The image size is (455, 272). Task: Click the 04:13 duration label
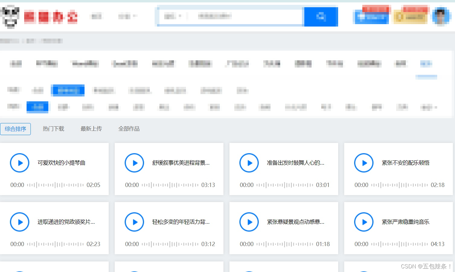[437, 244]
